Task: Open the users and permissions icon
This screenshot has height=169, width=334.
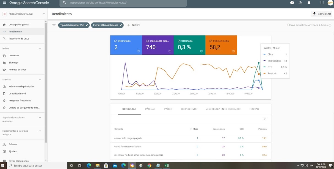Action: 300,3
